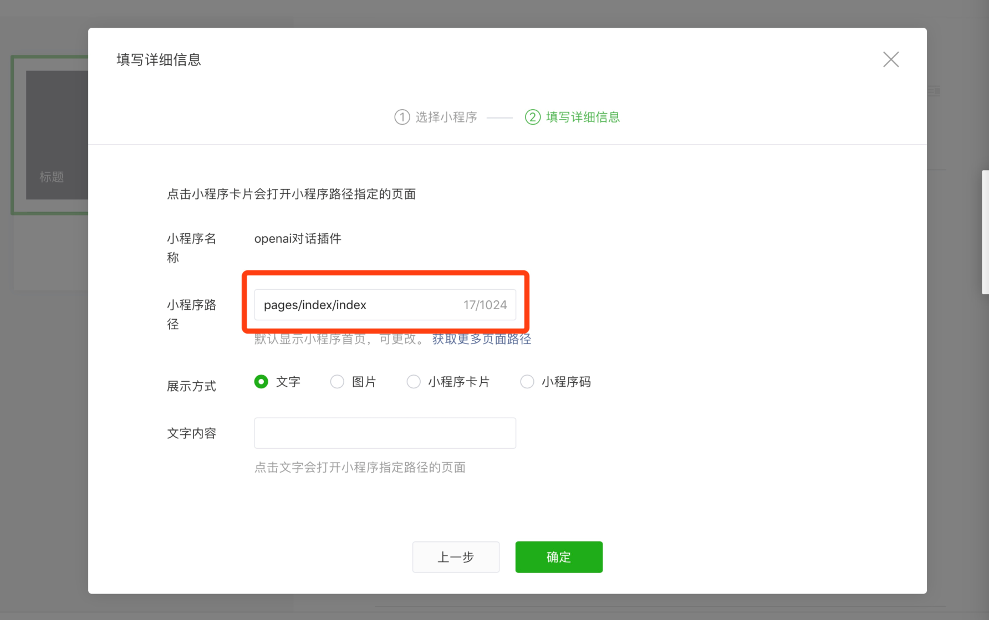Click the scrollbar on the right edge

click(x=985, y=233)
